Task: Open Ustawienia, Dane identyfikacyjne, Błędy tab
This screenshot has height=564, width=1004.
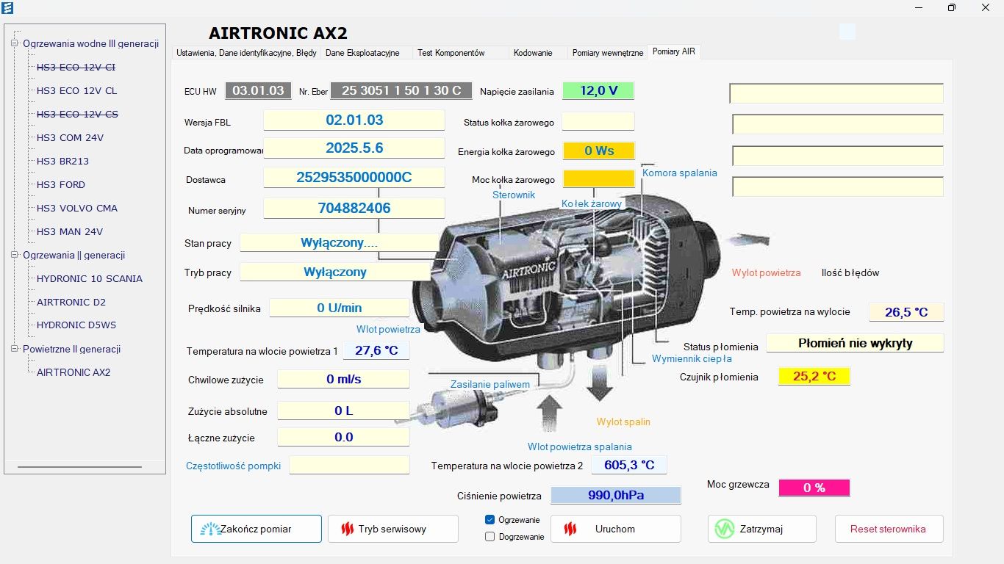Action: tap(246, 53)
